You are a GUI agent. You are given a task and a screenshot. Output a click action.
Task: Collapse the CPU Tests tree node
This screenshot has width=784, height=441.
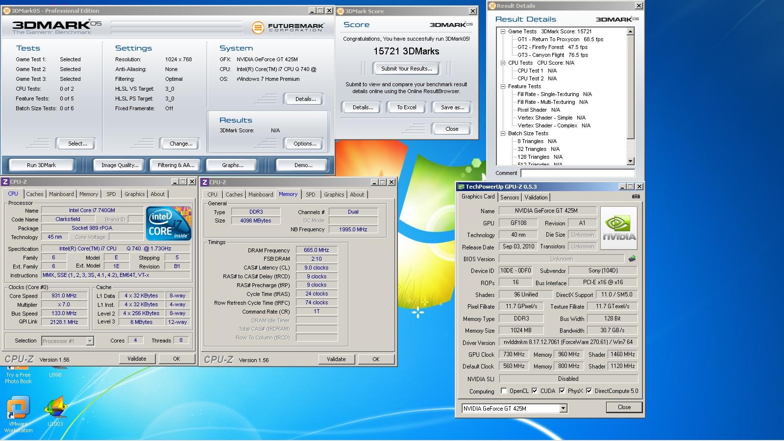point(503,63)
